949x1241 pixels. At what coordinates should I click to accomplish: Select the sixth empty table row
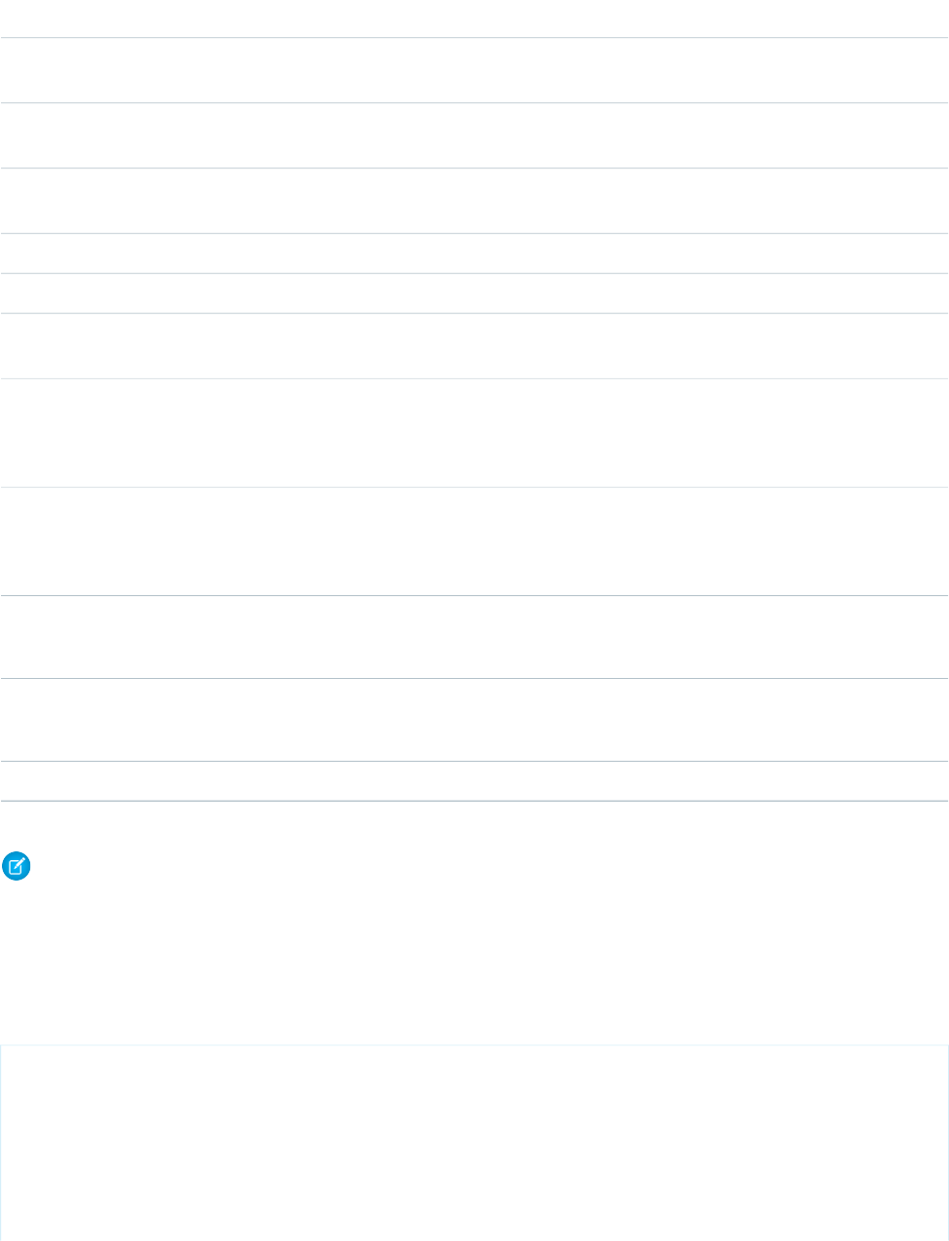tap(474, 346)
